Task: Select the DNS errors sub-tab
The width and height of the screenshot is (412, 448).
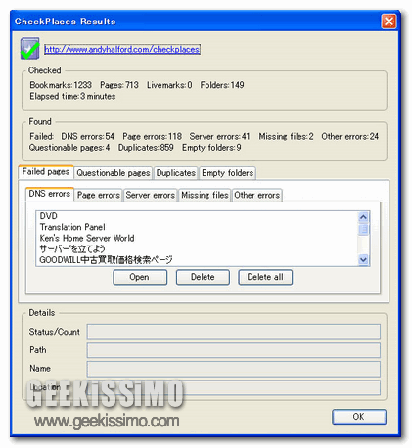Action: (x=50, y=194)
